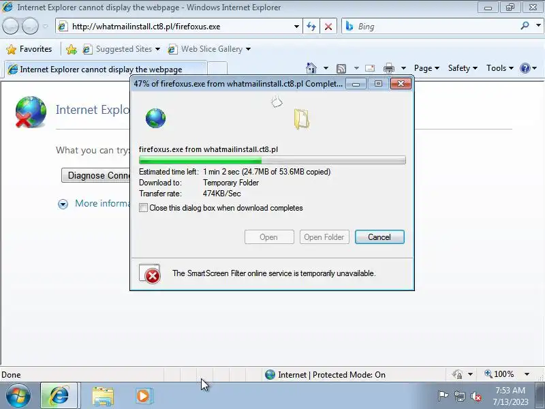Click the Back navigation button
Screen dimensions: 545x409
pos(10,27)
